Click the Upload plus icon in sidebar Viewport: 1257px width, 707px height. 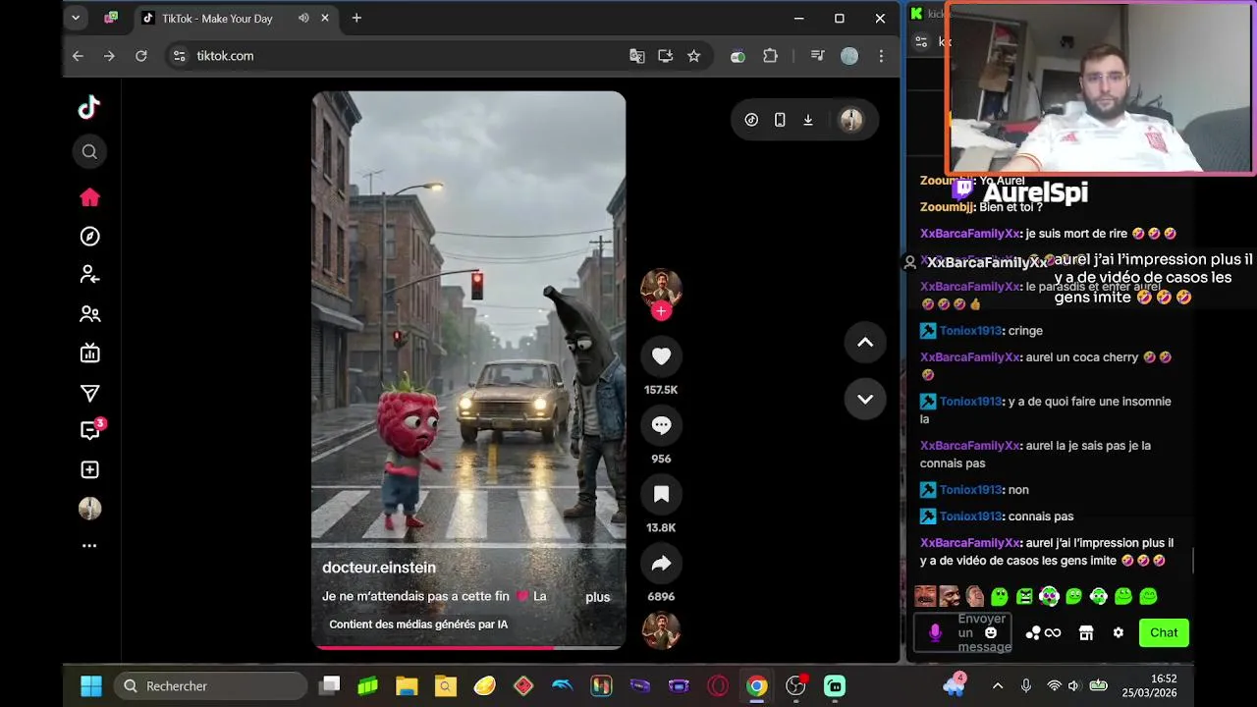89,469
